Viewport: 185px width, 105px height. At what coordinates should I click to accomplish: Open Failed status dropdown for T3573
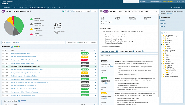point(84,60)
